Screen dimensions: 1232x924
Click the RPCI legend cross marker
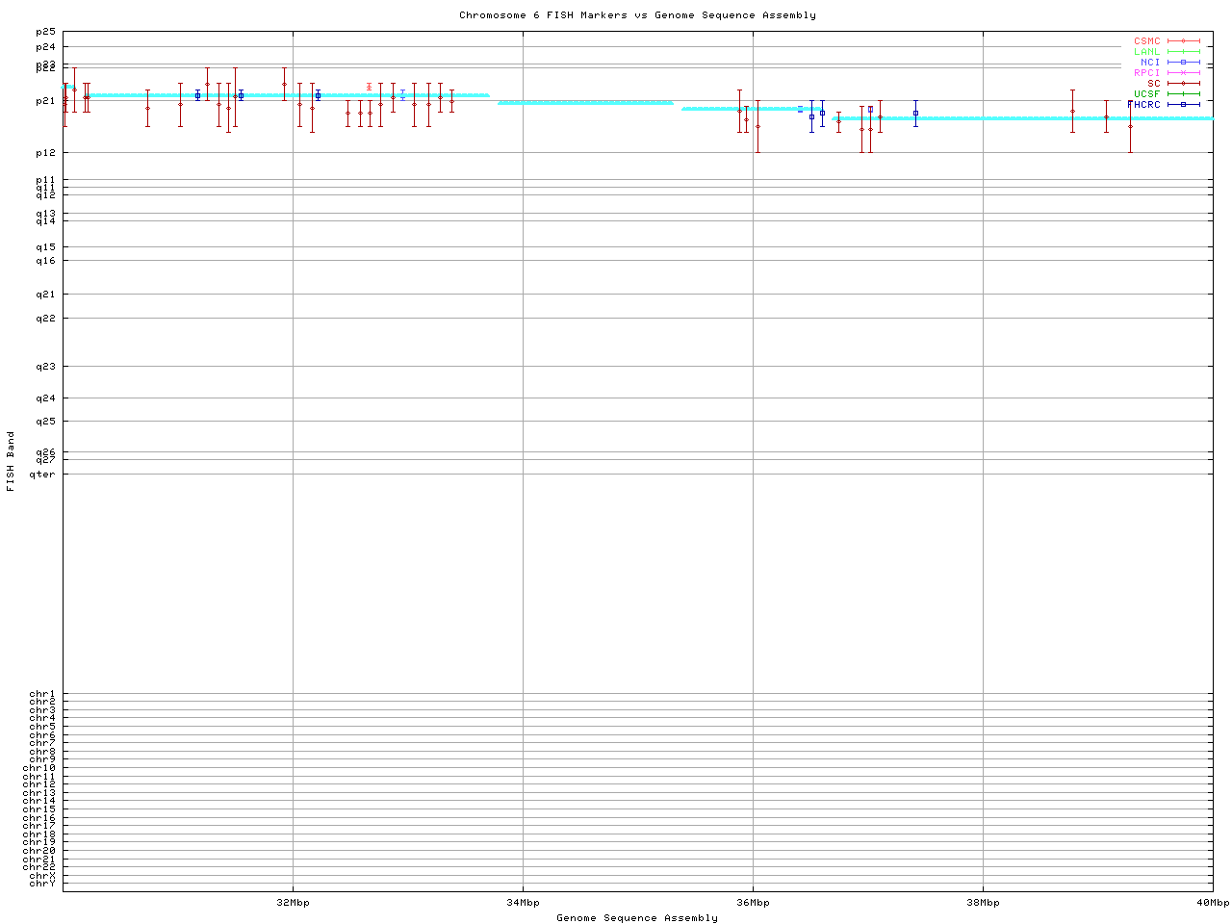[x=1183, y=73]
